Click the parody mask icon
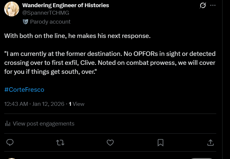The width and height of the screenshot is (230, 159). pyautogui.click(x=25, y=22)
